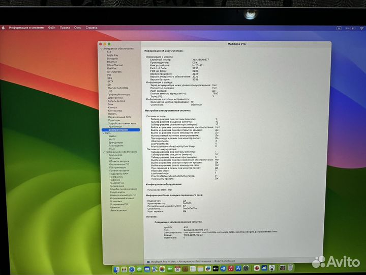
Task: Collapse the Программное обеспечение section
Action: pos(104,152)
